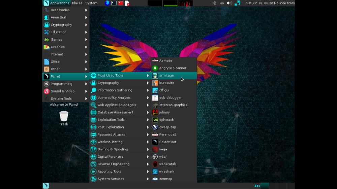Open the Office category icon
The height and width of the screenshot is (189, 337).
pos(47,62)
